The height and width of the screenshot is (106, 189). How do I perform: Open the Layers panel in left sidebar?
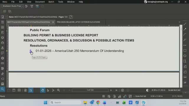click(x=2, y=38)
